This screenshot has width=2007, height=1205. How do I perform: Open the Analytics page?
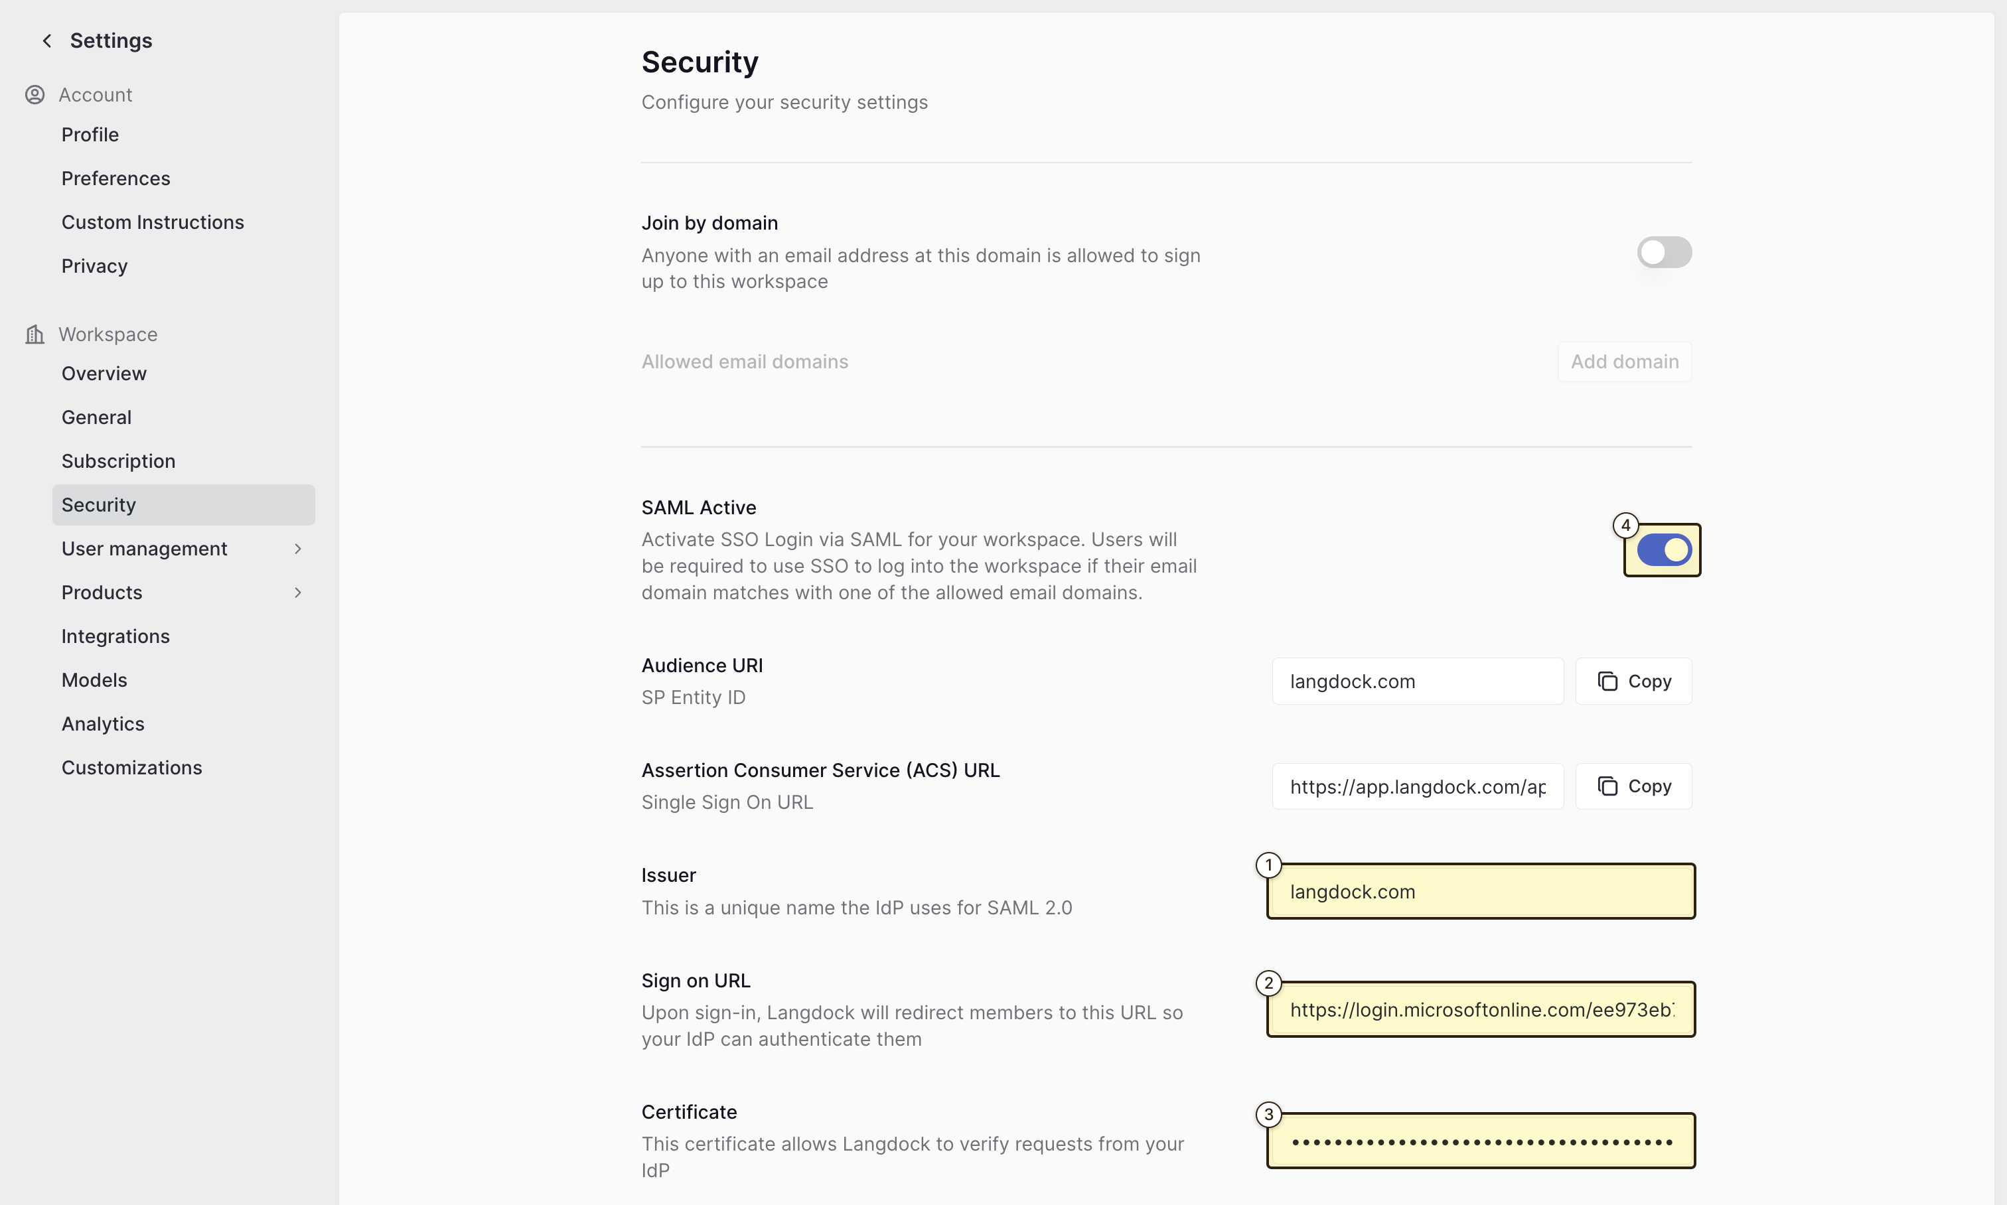pyautogui.click(x=102, y=723)
